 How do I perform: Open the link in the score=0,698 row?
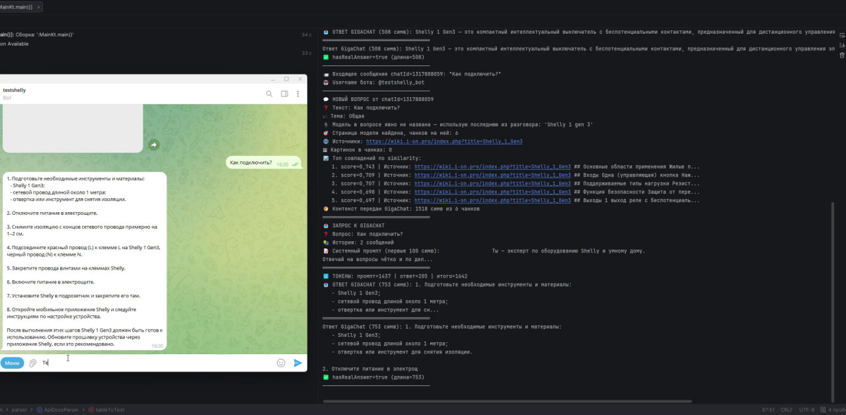[x=492, y=192]
